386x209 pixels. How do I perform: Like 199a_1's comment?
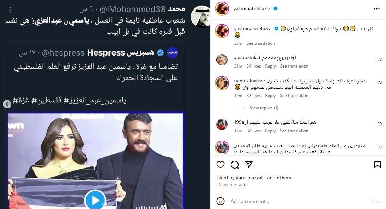(x=380, y=124)
